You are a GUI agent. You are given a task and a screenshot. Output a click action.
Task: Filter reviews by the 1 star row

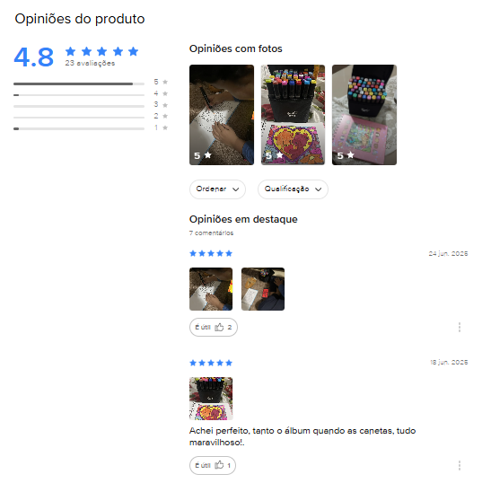[91, 128]
